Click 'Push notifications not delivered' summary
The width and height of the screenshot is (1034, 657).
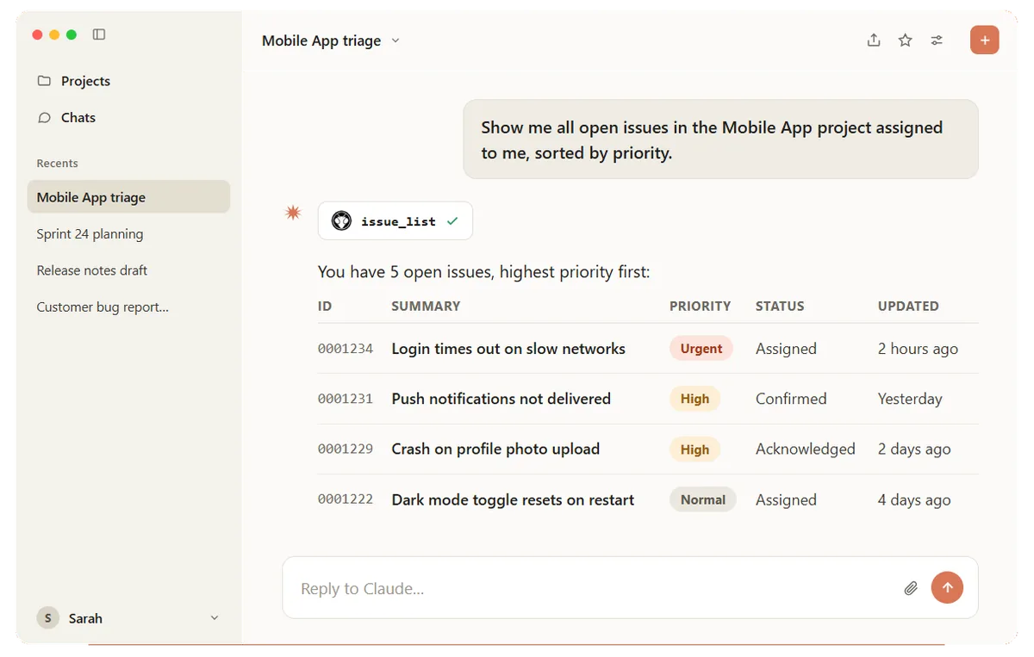point(501,399)
